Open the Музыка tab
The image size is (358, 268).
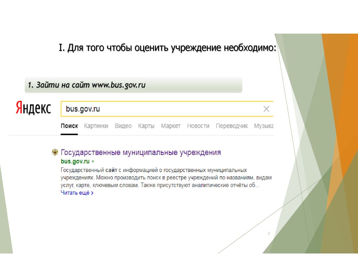264,126
